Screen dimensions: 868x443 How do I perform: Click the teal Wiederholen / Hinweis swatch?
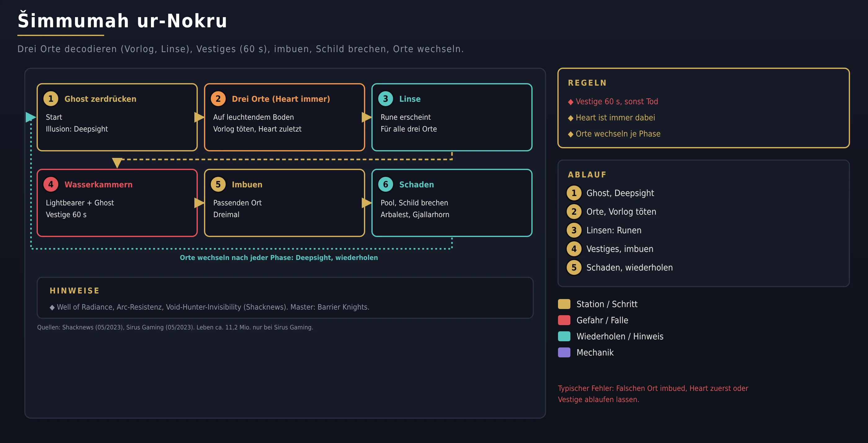pyautogui.click(x=564, y=337)
